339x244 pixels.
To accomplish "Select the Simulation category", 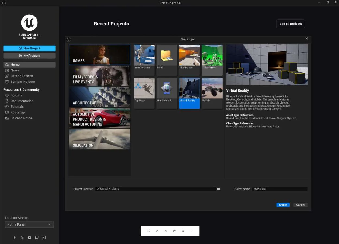I will 100,139.
